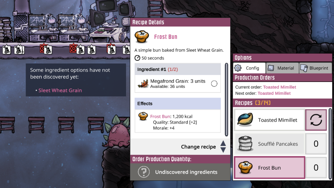This screenshot has height=188, width=334.
Task: Click the Undiscovered ingredients question mark icon
Action: [144, 172]
